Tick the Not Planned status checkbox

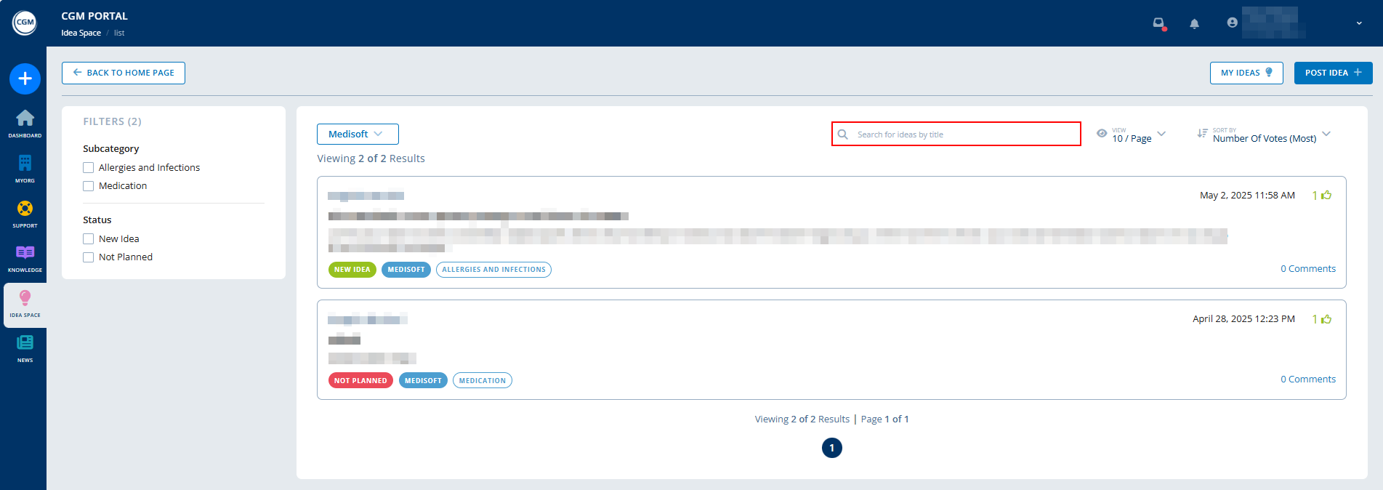(89, 257)
